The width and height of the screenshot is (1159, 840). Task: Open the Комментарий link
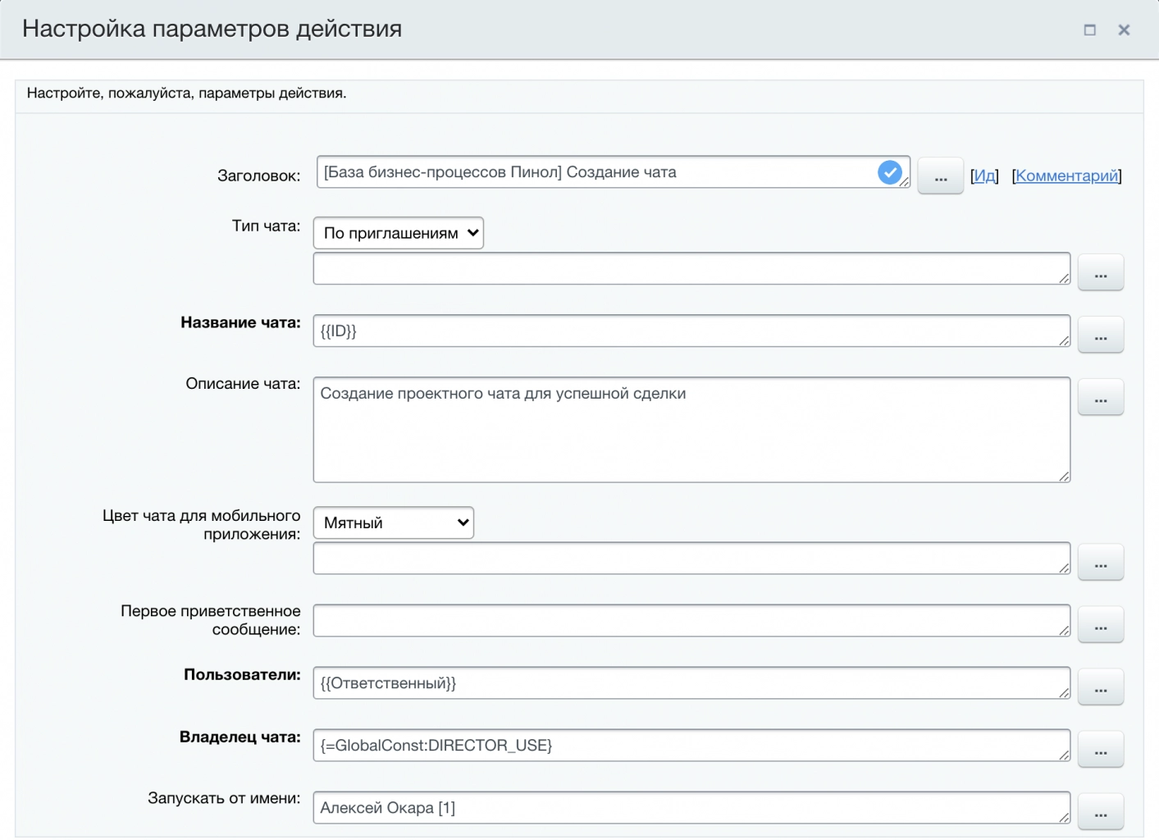pos(1067,175)
